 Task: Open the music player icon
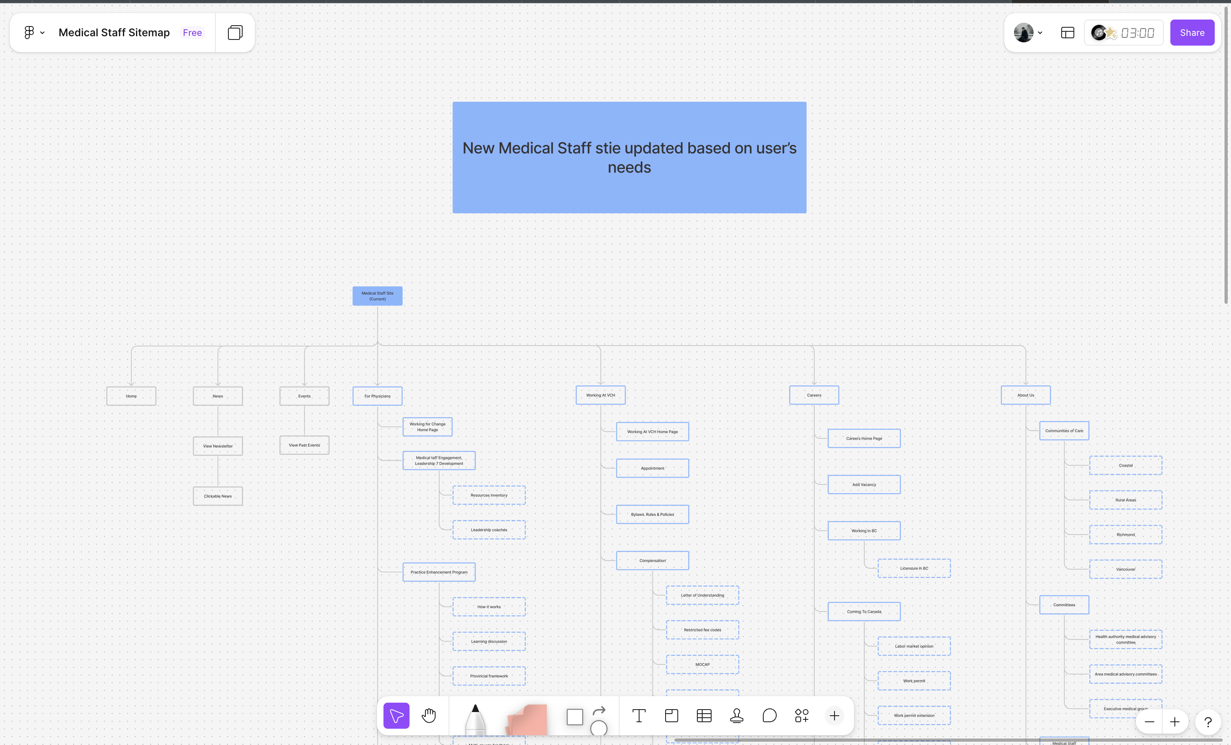pyautogui.click(x=1098, y=33)
